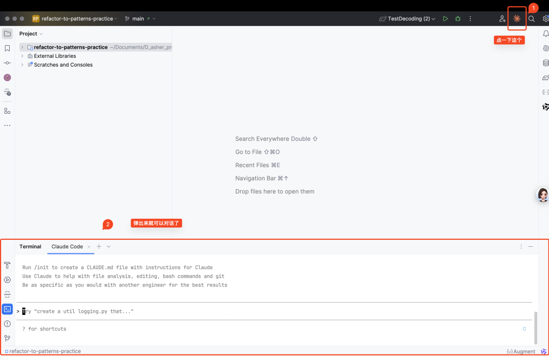Click the 'Run /init to create a CLAUDE.md' line

pos(117,268)
